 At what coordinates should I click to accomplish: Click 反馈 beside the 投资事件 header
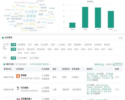click(x=120, y=38)
